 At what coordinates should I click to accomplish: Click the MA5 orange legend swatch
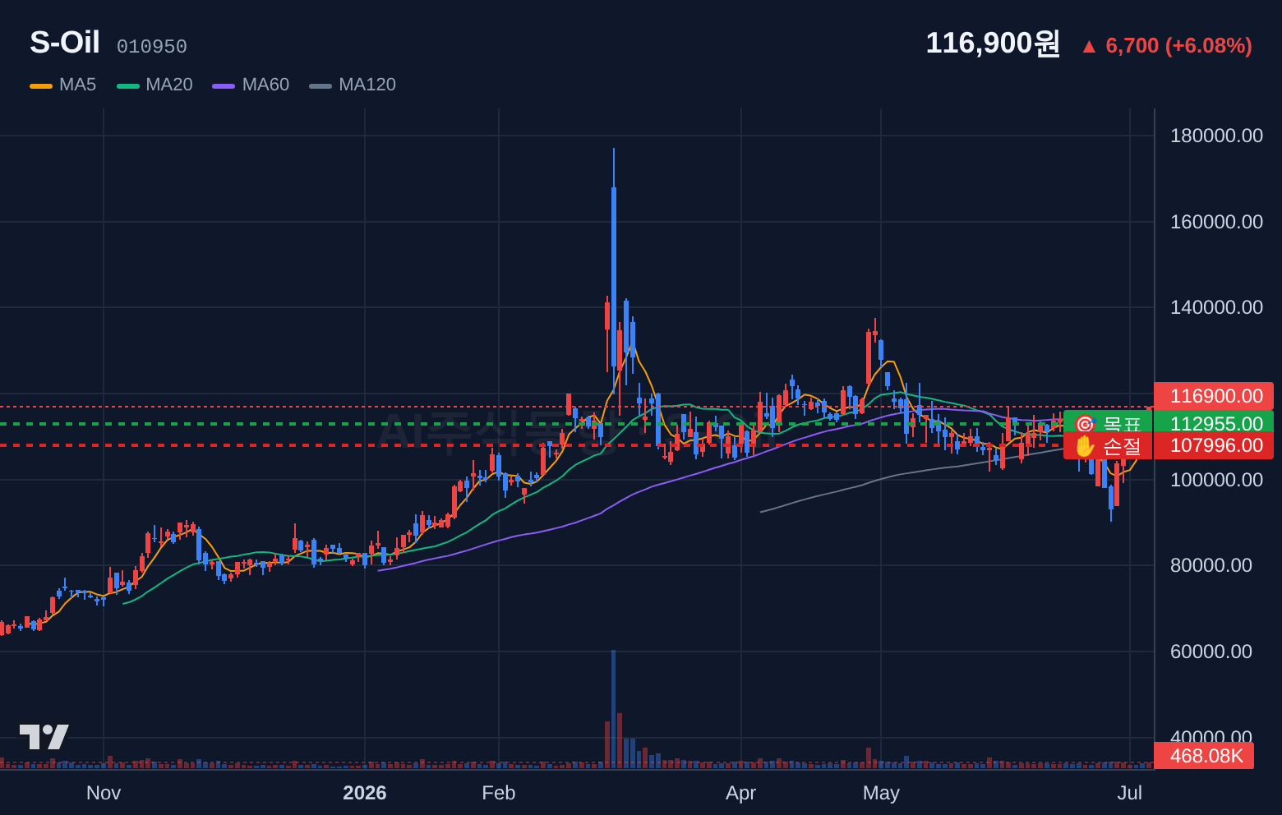tap(41, 85)
